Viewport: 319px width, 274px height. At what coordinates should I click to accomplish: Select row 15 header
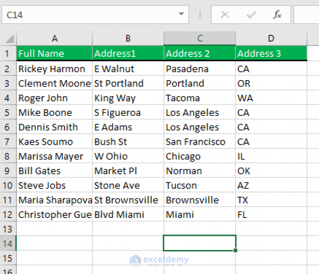click(x=8, y=258)
